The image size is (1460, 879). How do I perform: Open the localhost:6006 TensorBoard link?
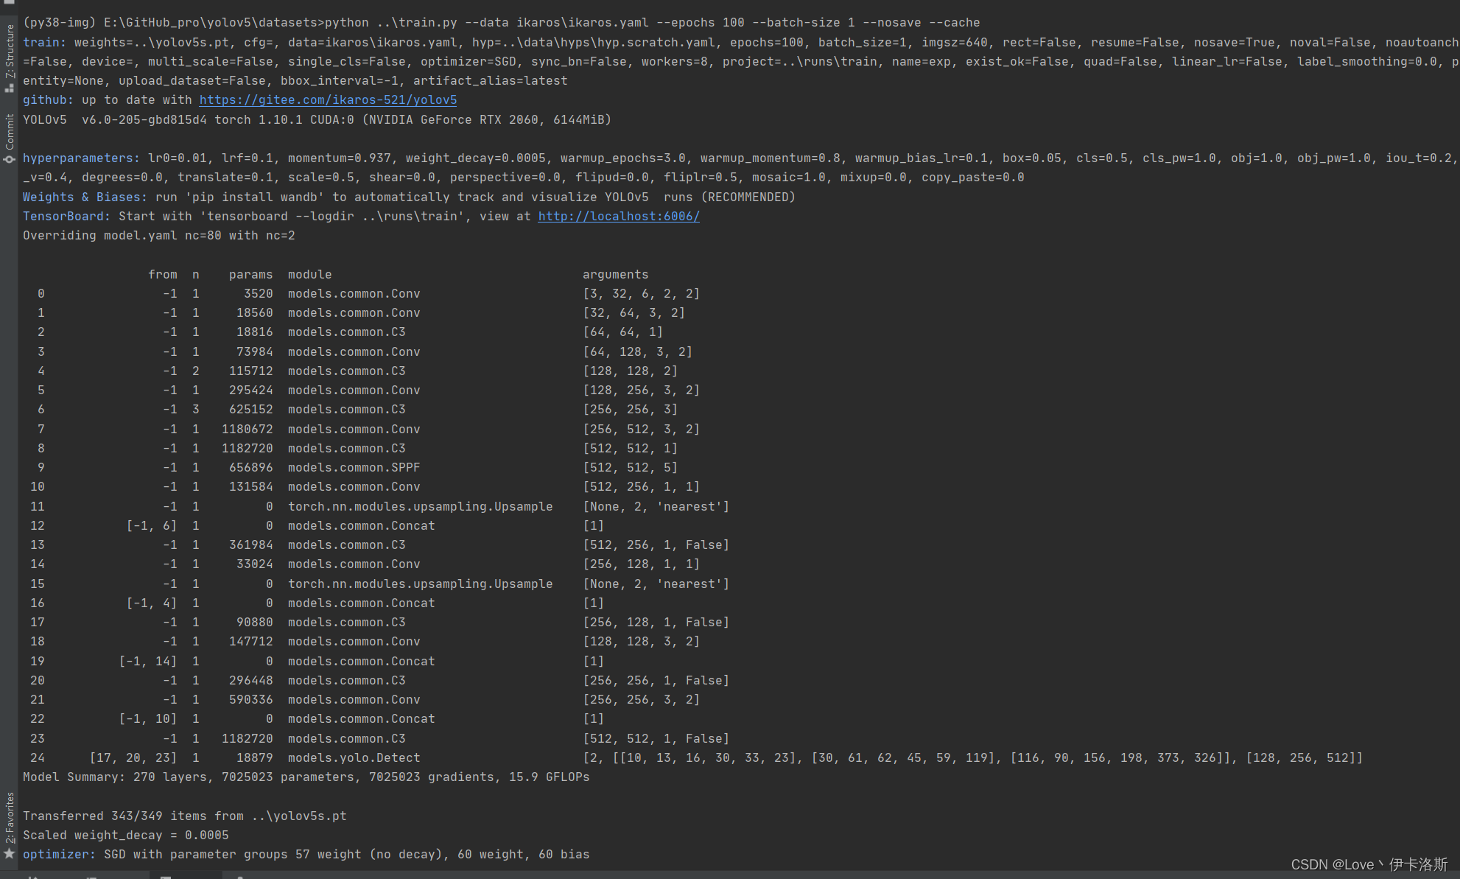click(619, 217)
